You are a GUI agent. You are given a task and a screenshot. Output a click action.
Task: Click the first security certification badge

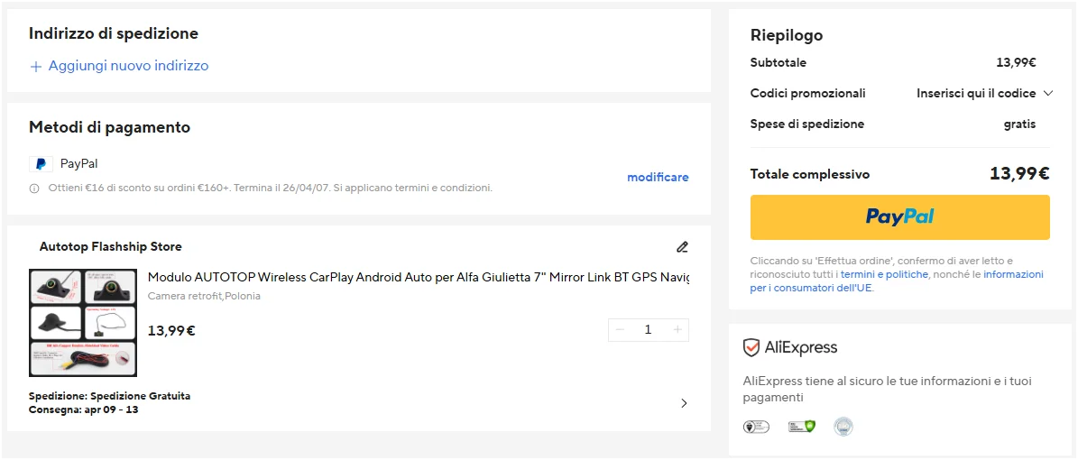click(x=757, y=427)
